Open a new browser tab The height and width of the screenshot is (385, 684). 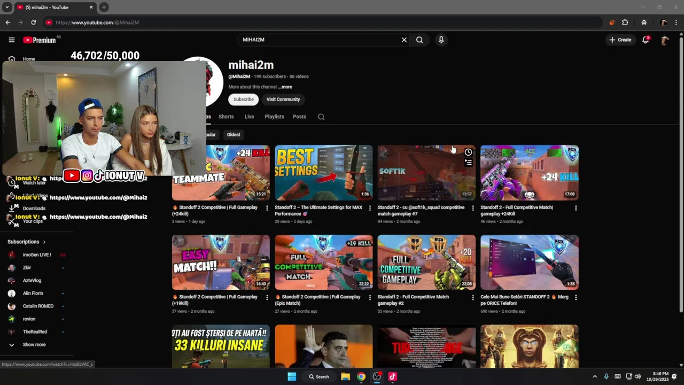click(x=104, y=7)
